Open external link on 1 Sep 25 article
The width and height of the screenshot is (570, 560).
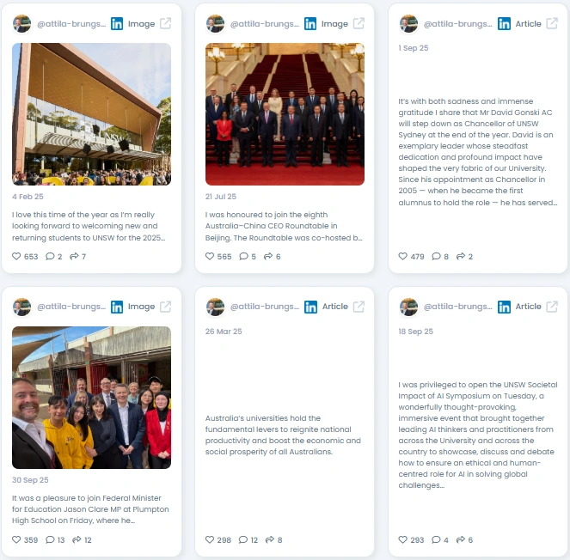pos(552,23)
